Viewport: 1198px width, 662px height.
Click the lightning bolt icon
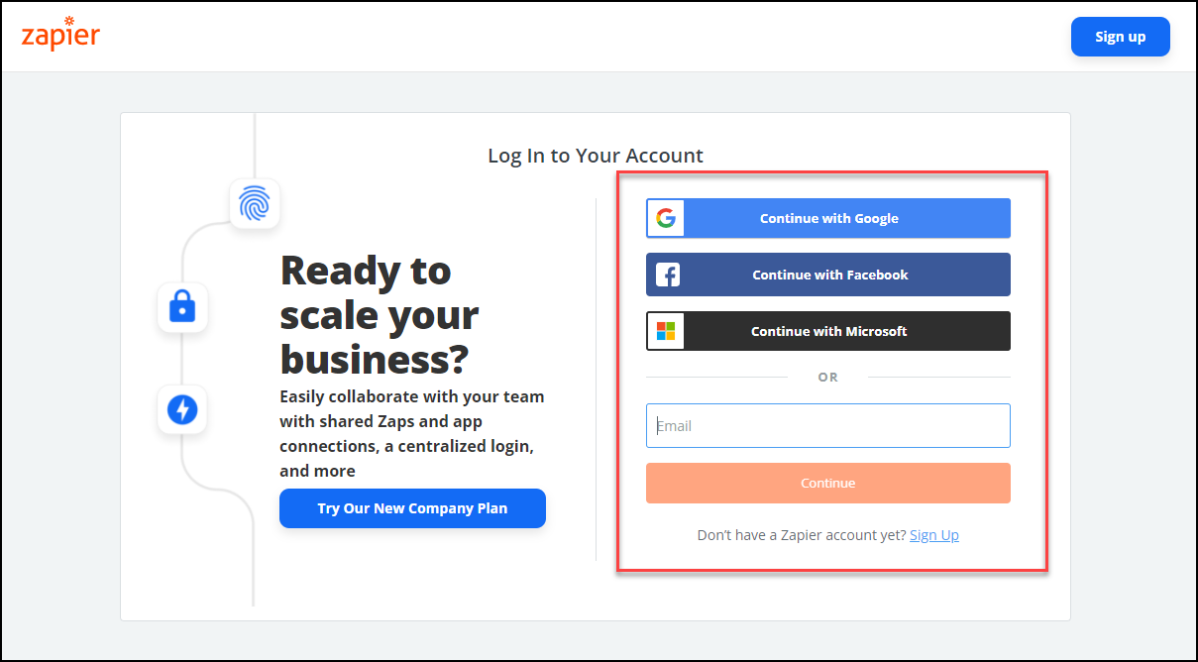click(x=182, y=409)
